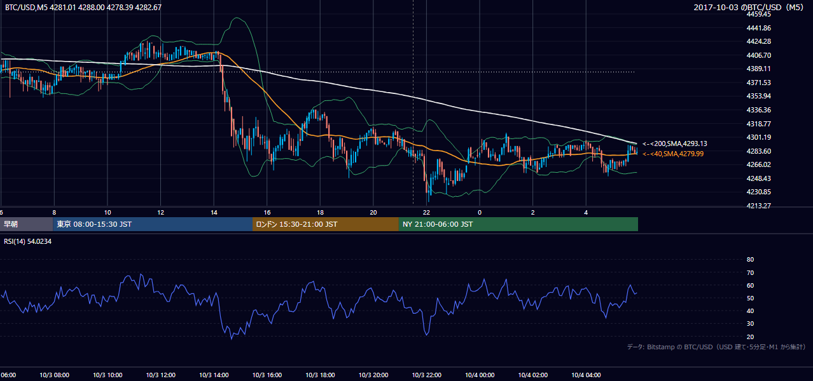Click RSI axis level 80
Image resolution: width=813 pixels, height=381 pixels.
click(750, 260)
